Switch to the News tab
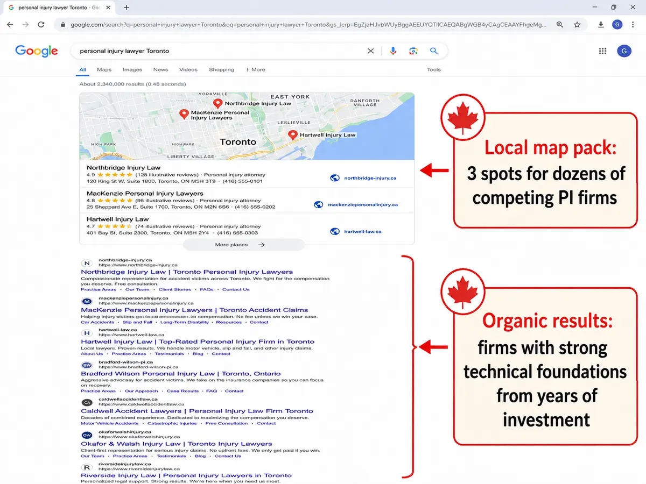The height and width of the screenshot is (484, 646). [160, 69]
